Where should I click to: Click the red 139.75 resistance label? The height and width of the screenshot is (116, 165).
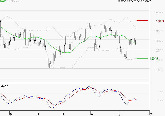pyautogui.click(x=160, y=21)
